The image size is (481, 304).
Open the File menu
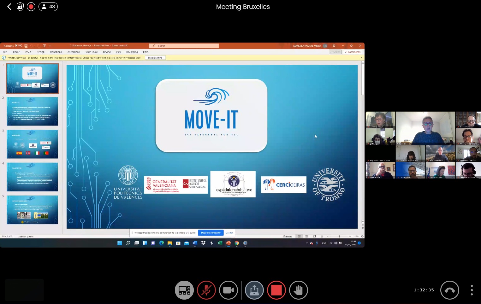coord(5,52)
